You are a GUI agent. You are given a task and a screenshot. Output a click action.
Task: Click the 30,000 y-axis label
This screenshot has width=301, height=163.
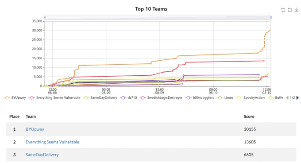pos(37,31)
